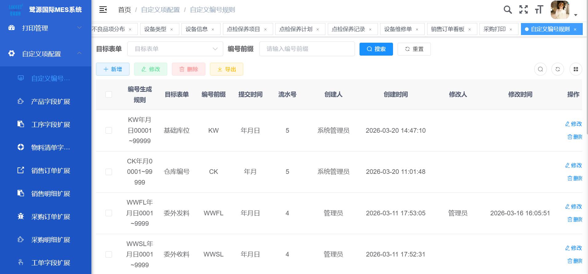Image resolution: width=588 pixels, height=274 pixels.
Task: Open 销售订单扩展 in sidebar
Action: [x=50, y=170]
